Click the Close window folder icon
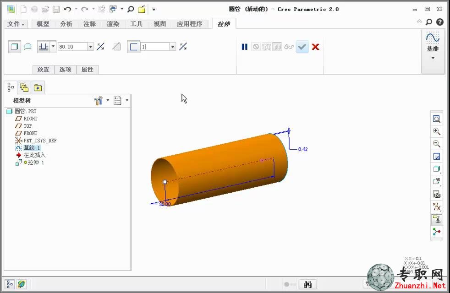The width and height of the screenshot is (450, 293). [x=142, y=9]
